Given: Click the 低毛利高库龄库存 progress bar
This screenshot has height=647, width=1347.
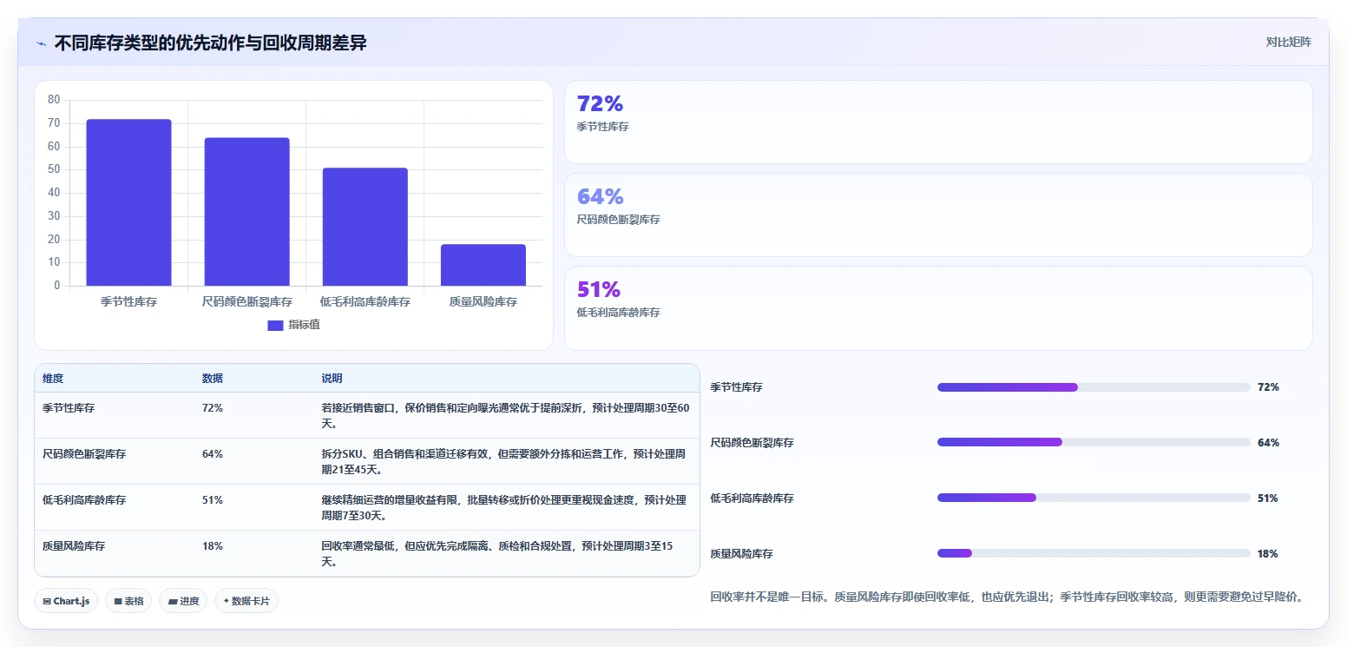Looking at the screenshot, I should pos(1094,498).
